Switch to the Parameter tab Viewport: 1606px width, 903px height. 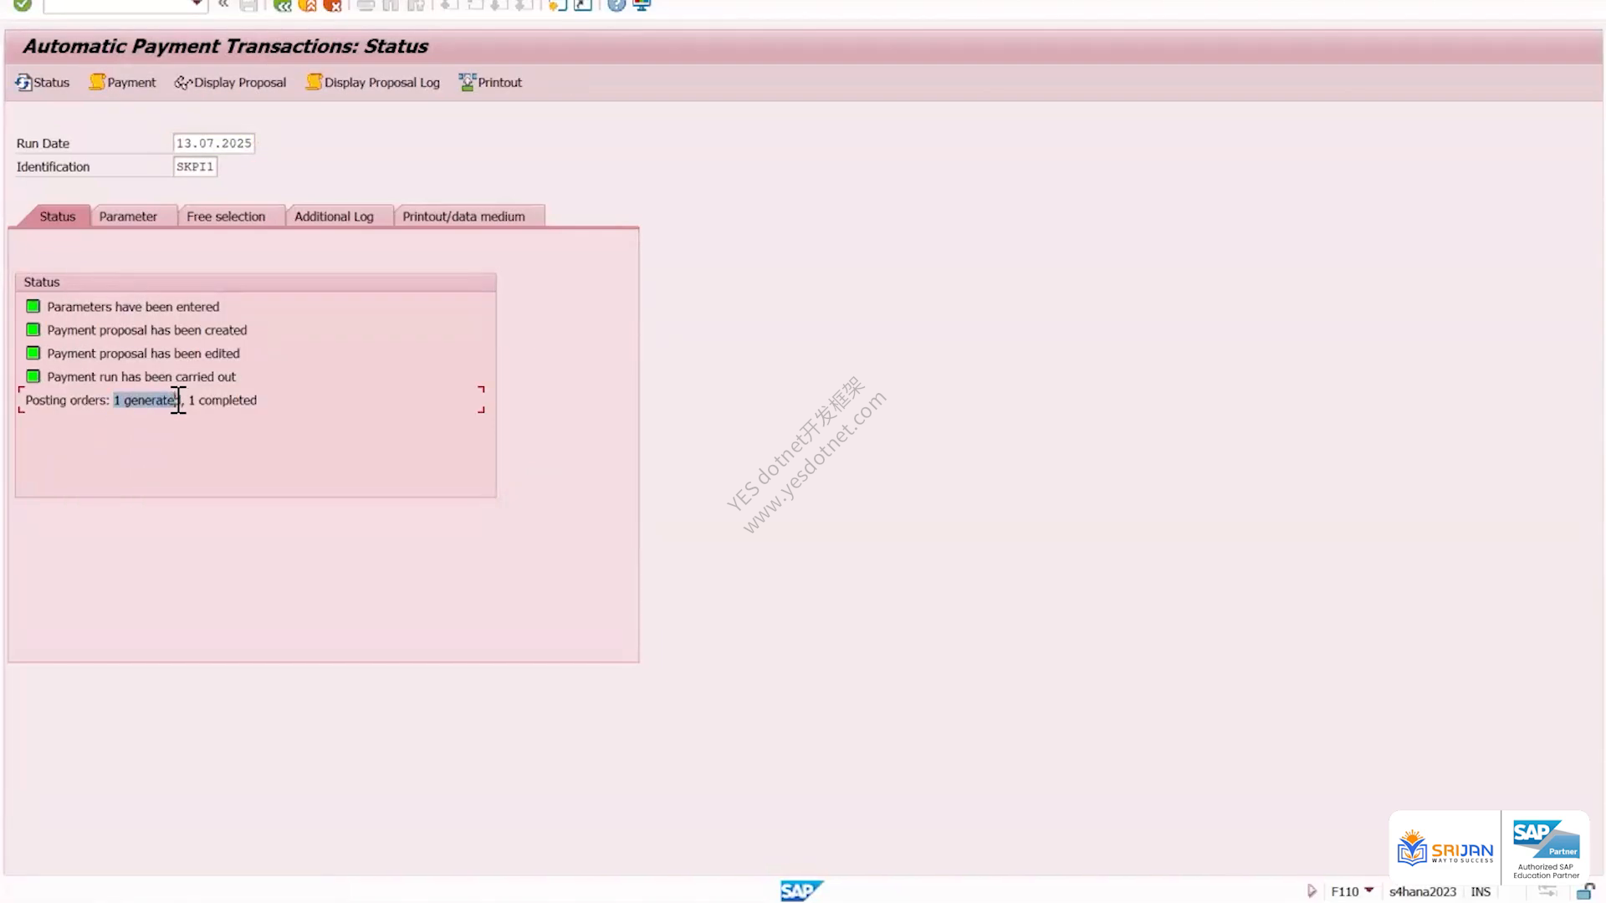pos(128,217)
